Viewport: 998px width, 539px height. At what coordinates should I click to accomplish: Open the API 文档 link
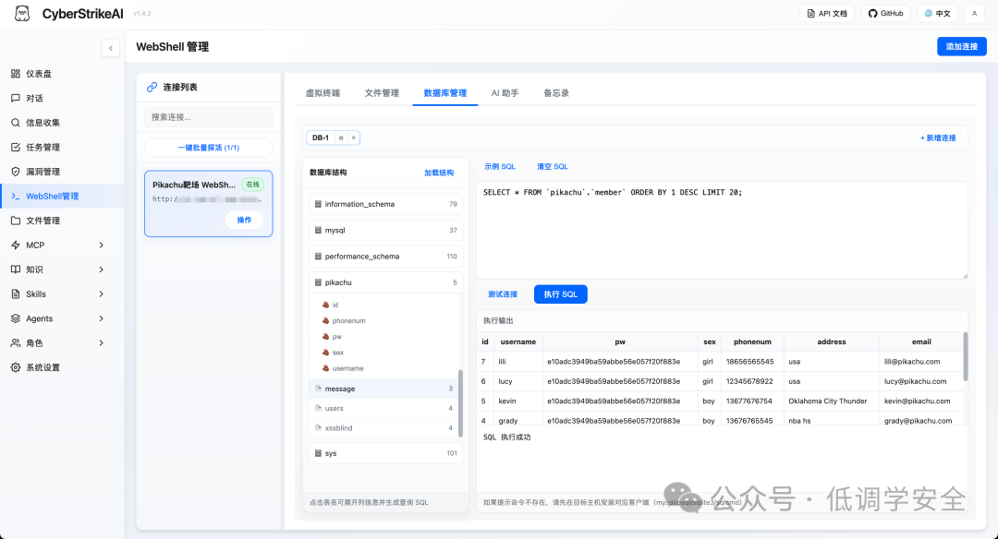point(827,13)
